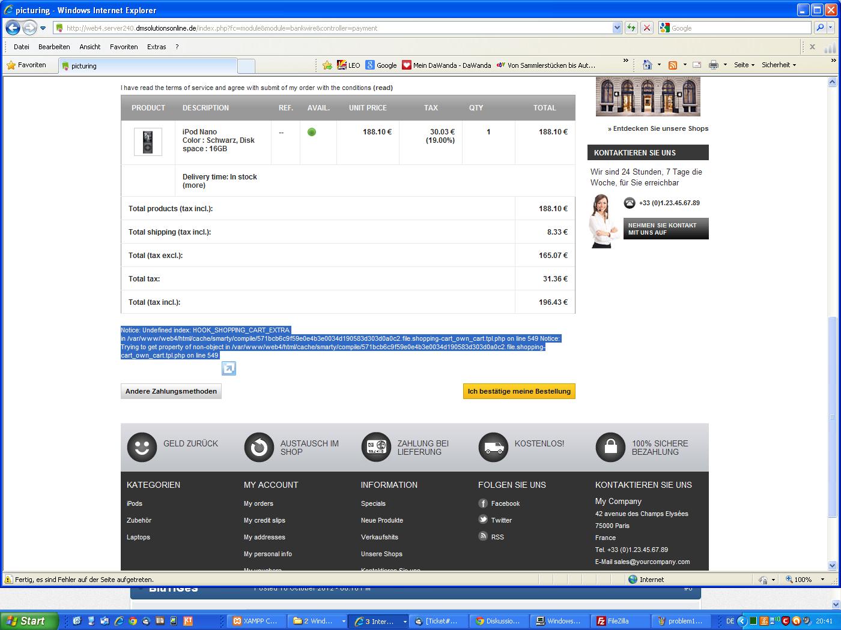Open the ? help menu
The width and height of the screenshot is (841, 630).
pos(177,47)
